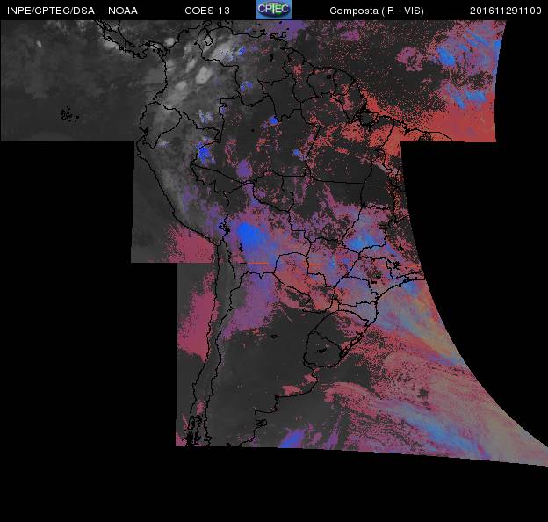Click the blue cloud patch over Peru
The width and height of the screenshot is (548, 522).
click(205, 154)
